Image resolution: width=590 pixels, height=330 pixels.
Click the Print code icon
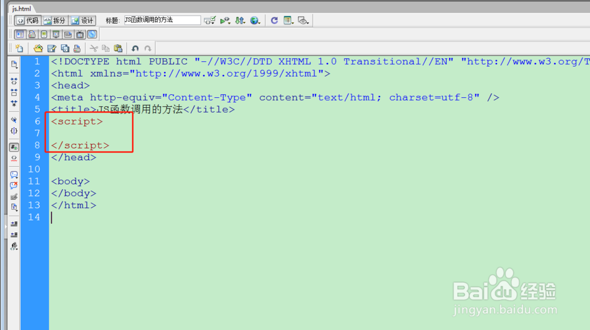click(x=77, y=48)
